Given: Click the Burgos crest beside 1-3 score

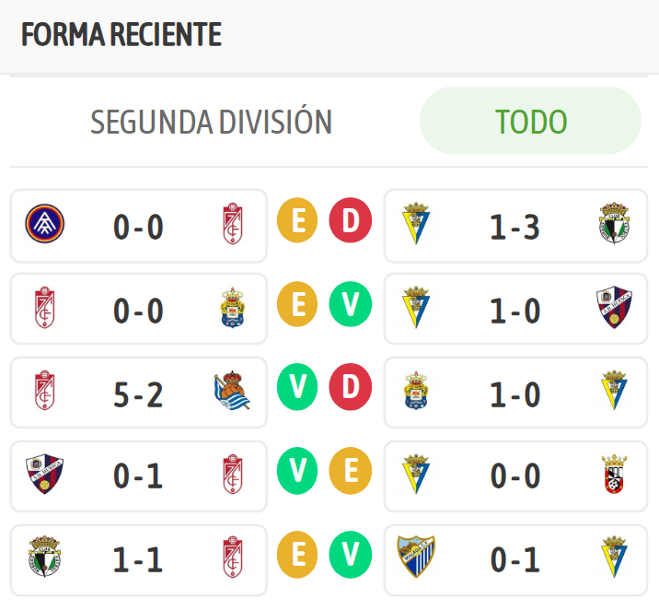Looking at the screenshot, I should coord(613,224).
